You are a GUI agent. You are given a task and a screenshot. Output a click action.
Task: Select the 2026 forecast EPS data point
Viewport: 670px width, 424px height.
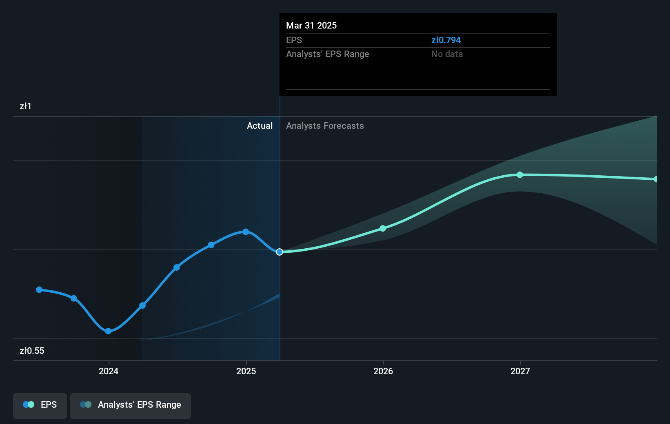[x=383, y=228]
